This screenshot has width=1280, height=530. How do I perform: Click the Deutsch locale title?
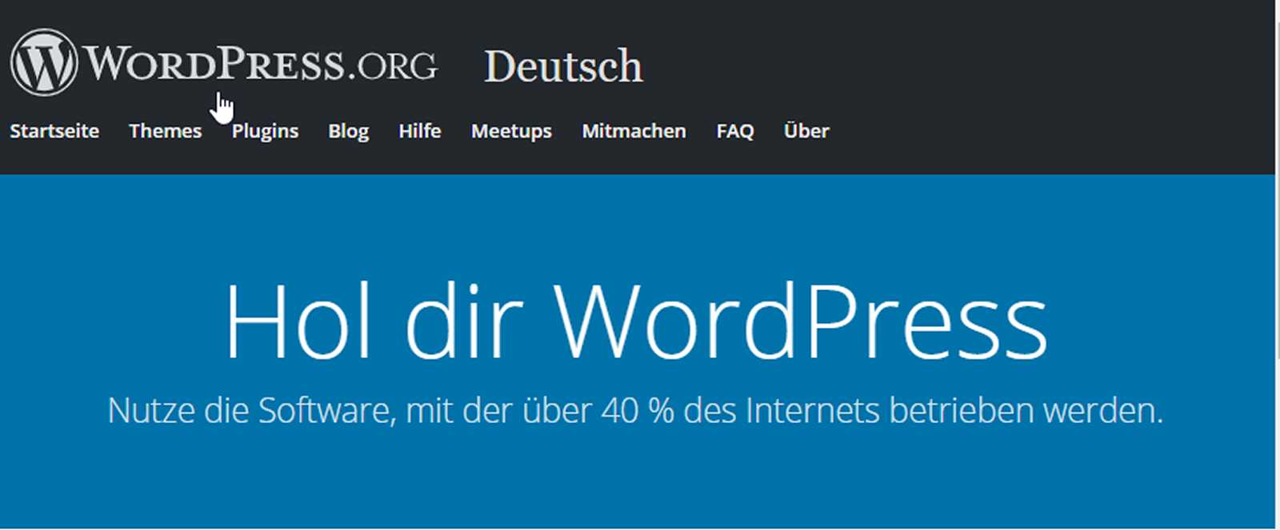[x=563, y=66]
